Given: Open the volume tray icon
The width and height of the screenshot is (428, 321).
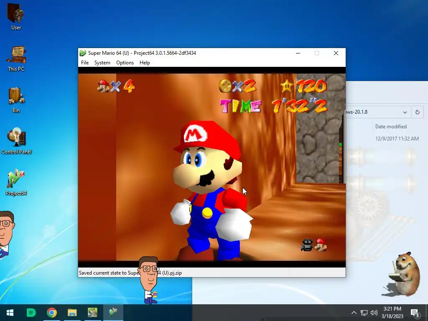Looking at the screenshot, I should 374,313.
